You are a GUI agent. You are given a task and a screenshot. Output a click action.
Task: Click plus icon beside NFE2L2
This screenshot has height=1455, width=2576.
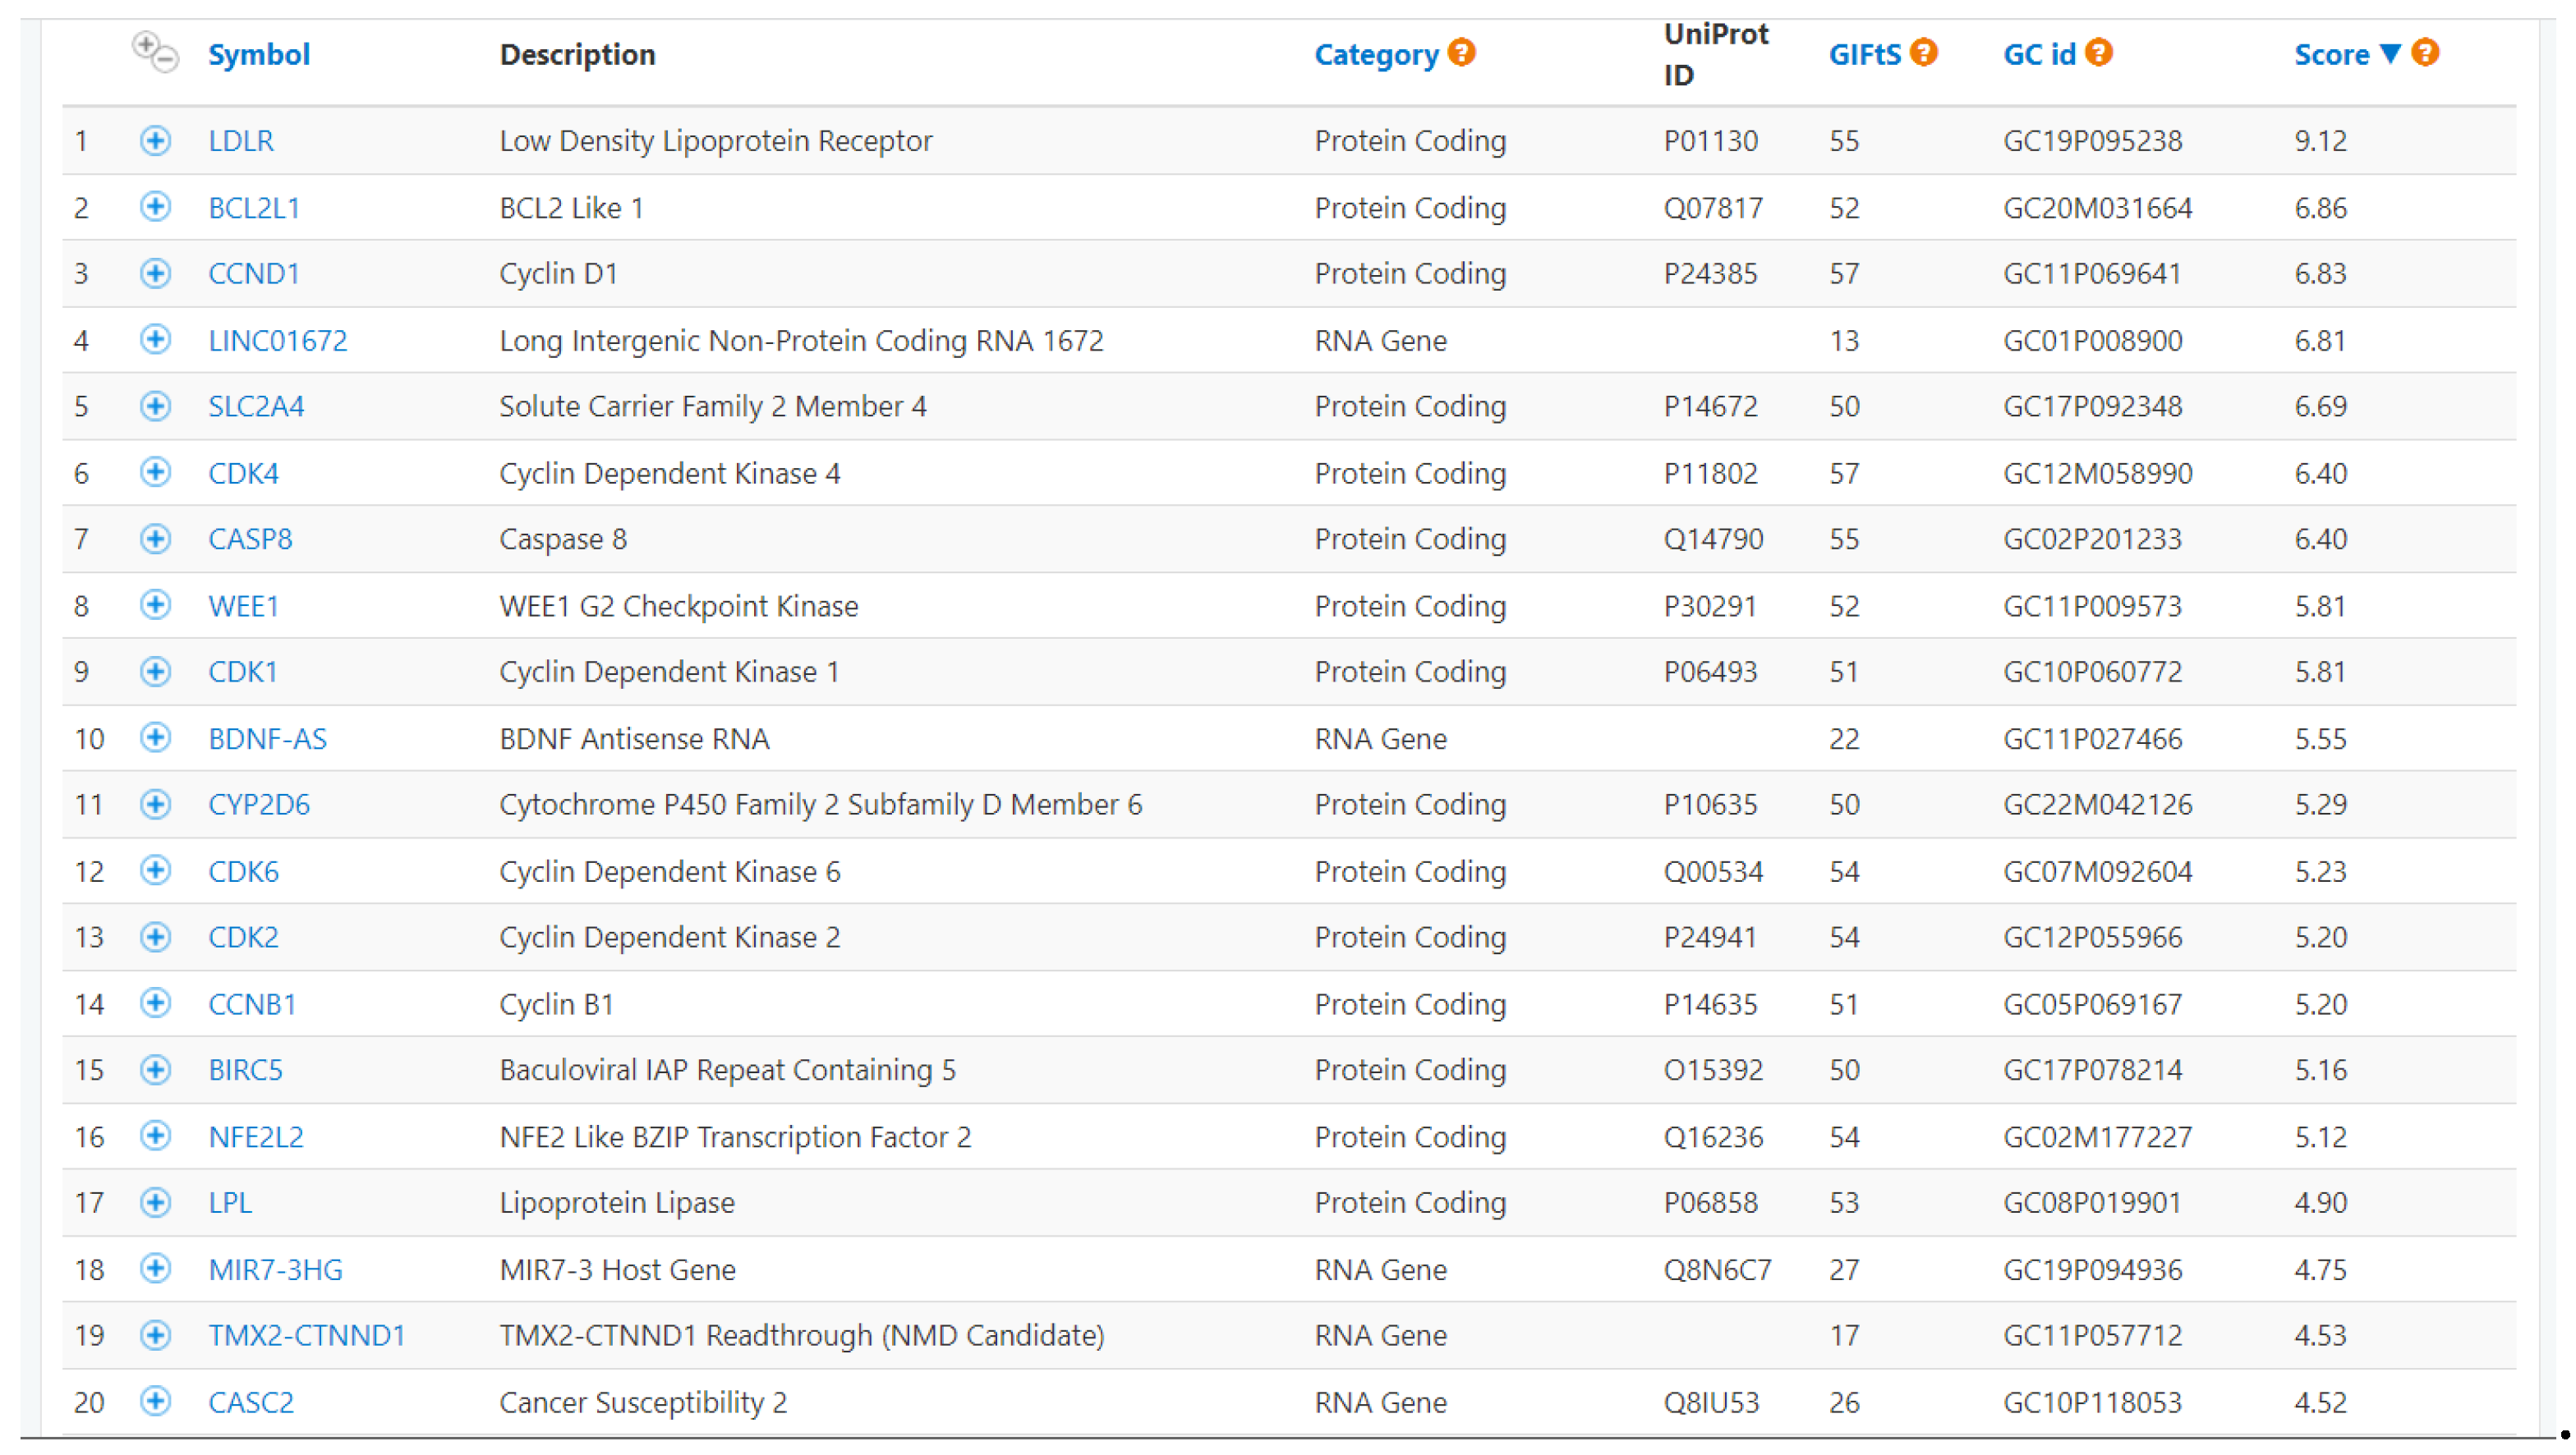pyautogui.click(x=155, y=1136)
